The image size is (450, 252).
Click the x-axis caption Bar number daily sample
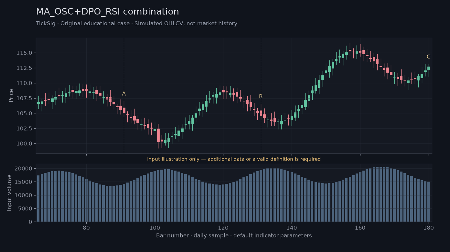[234, 236]
